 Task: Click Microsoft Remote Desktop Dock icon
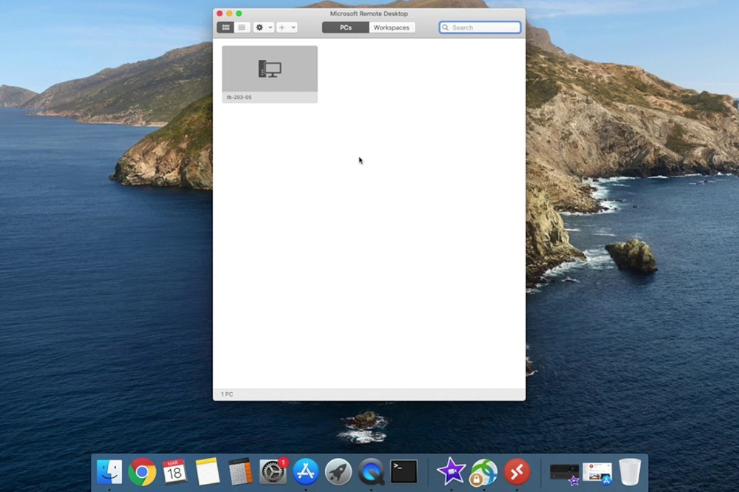(x=517, y=472)
